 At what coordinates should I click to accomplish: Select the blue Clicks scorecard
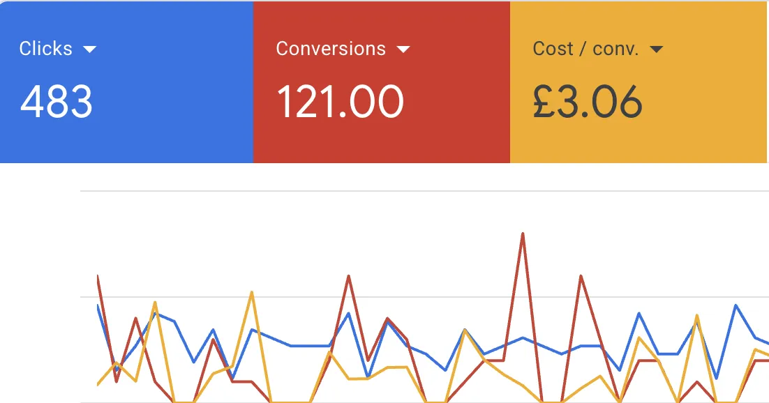[x=126, y=132]
